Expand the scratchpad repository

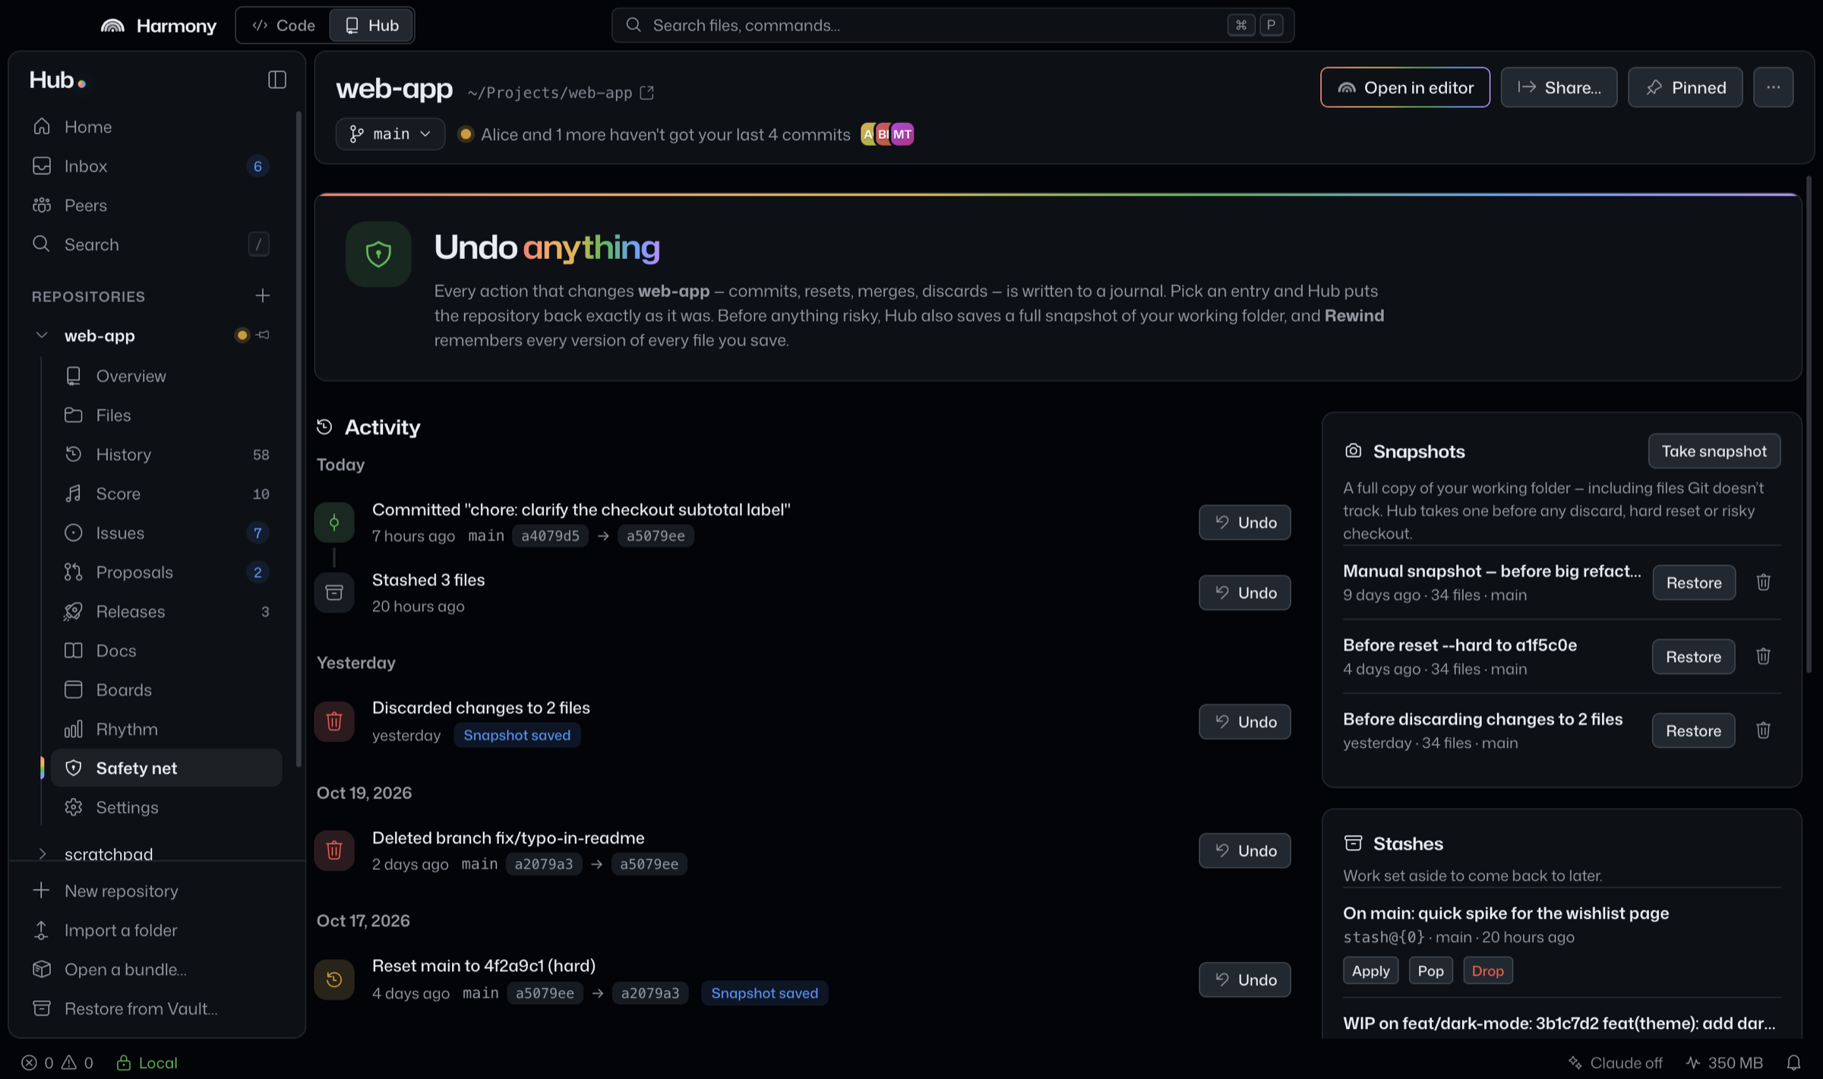[x=42, y=853]
